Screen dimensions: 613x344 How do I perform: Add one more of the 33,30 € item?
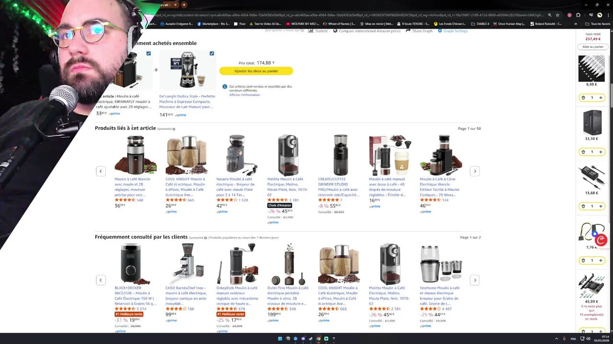(x=601, y=152)
